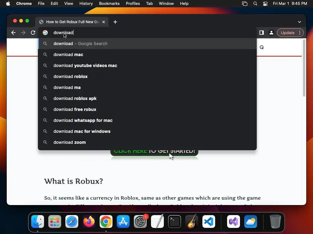Open the Window menu
Image resolution: width=313 pixels, height=234 pixels.
point(166,4)
